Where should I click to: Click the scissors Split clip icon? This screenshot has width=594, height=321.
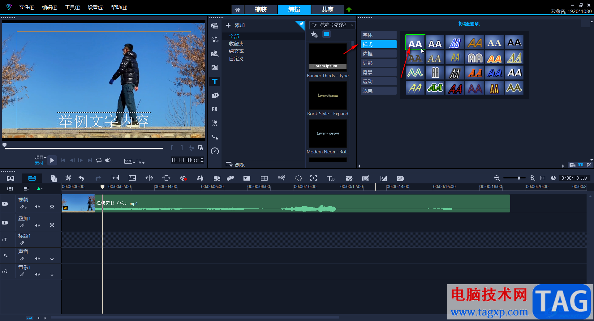[x=191, y=148]
